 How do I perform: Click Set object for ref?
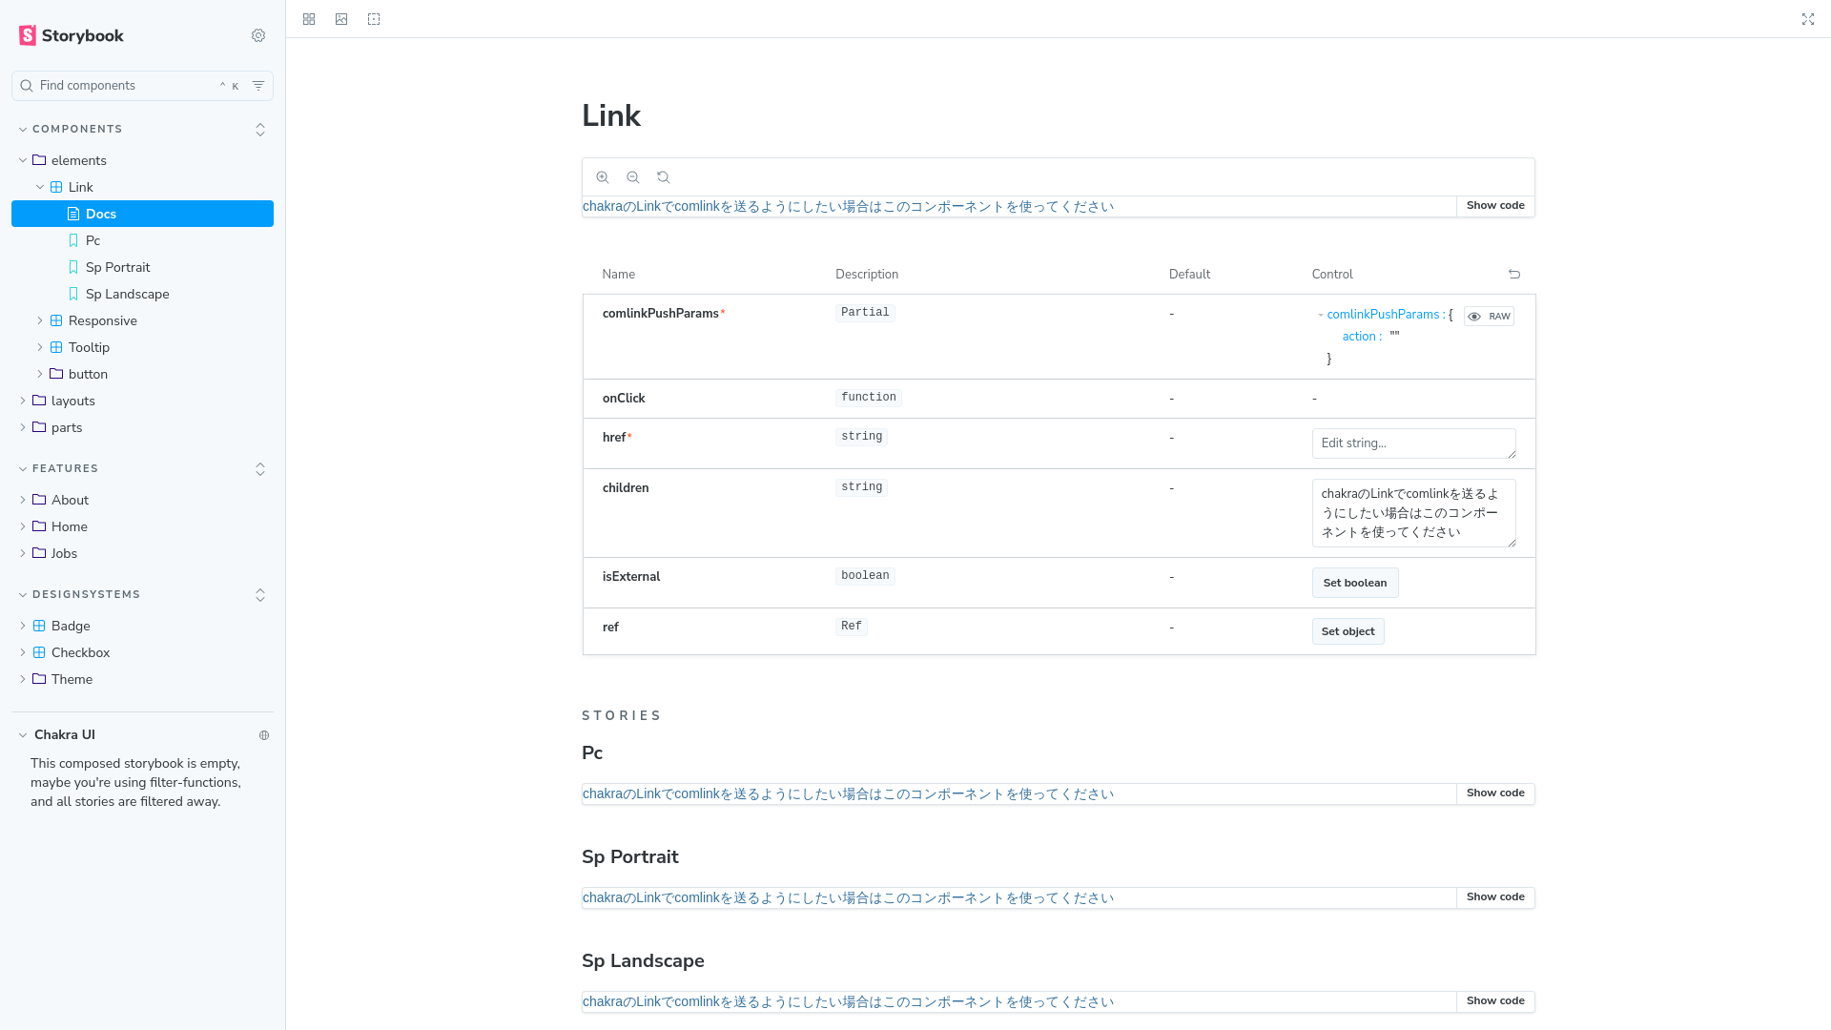coord(1348,631)
